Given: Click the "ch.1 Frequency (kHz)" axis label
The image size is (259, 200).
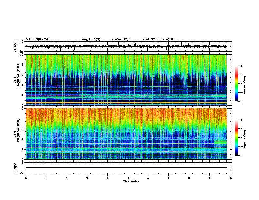Looking at the screenshot, I should click(x=17, y=76).
